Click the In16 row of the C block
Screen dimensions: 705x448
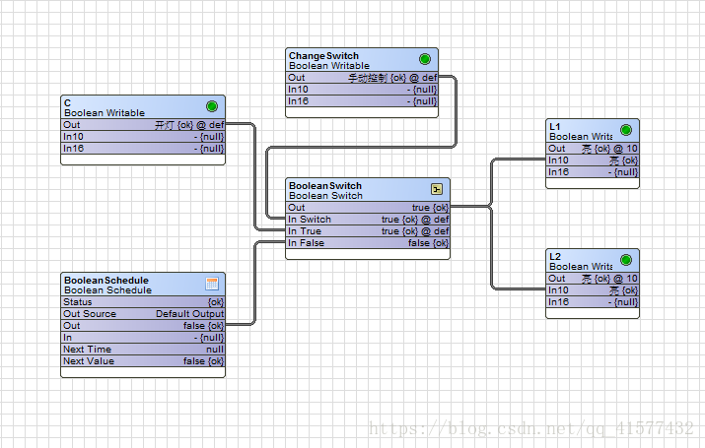(143, 148)
